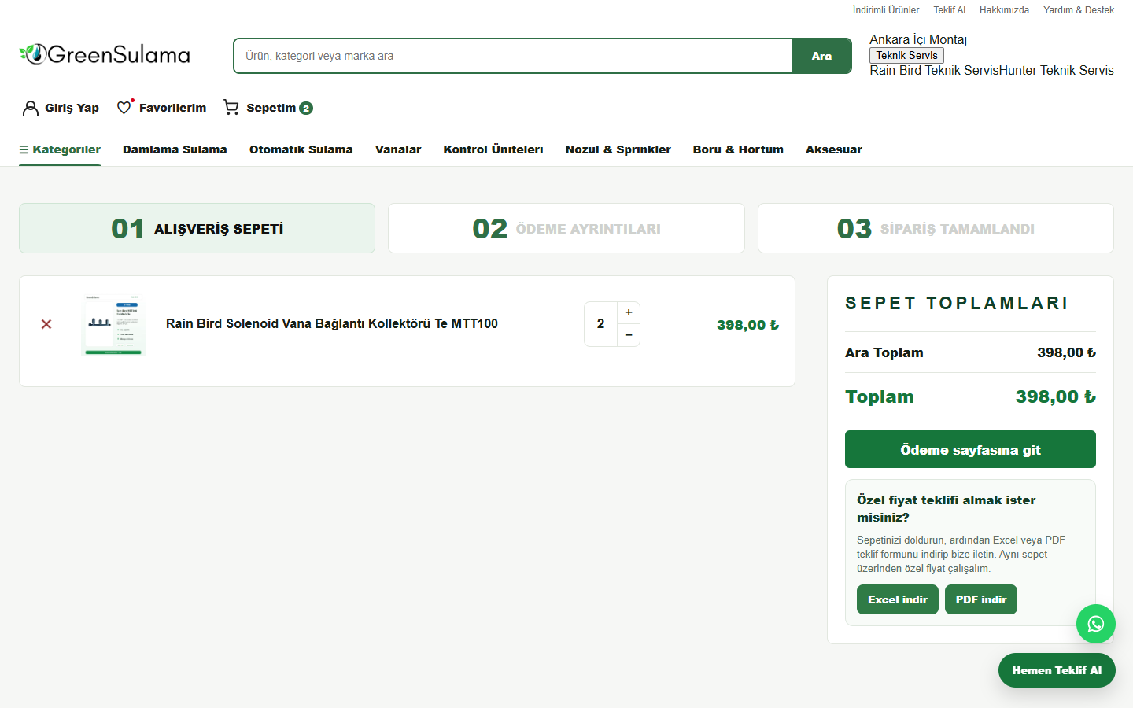The height and width of the screenshot is (708, 1133).
Task: Focus the product search field
Action: [513, 56]
